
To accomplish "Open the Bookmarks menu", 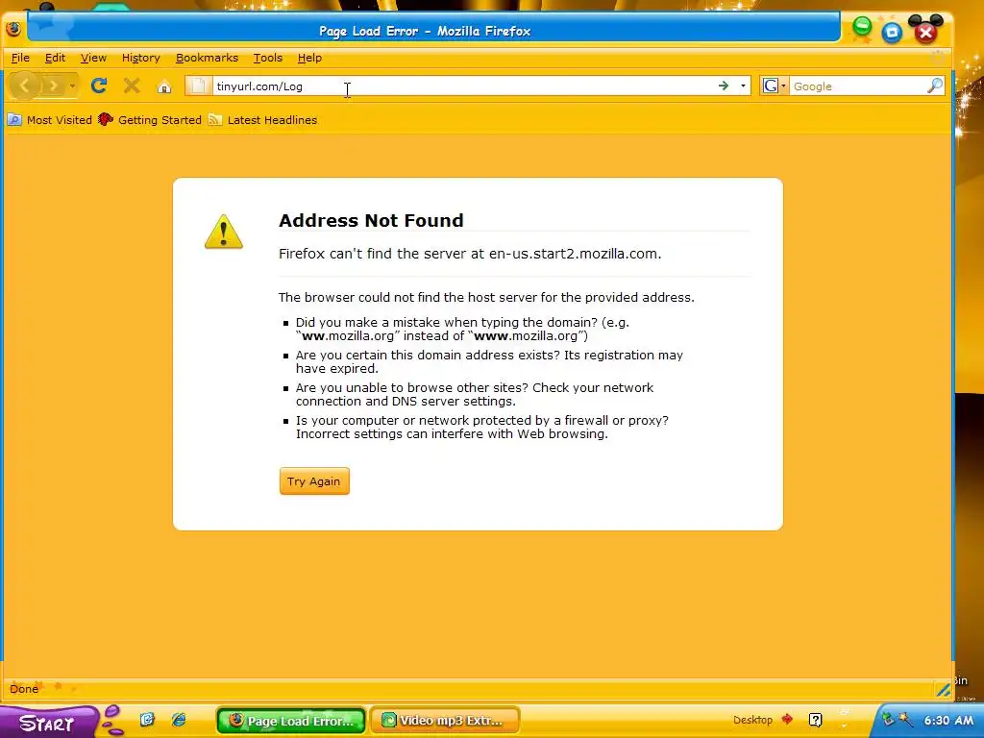I will click(x=207, y=58).
